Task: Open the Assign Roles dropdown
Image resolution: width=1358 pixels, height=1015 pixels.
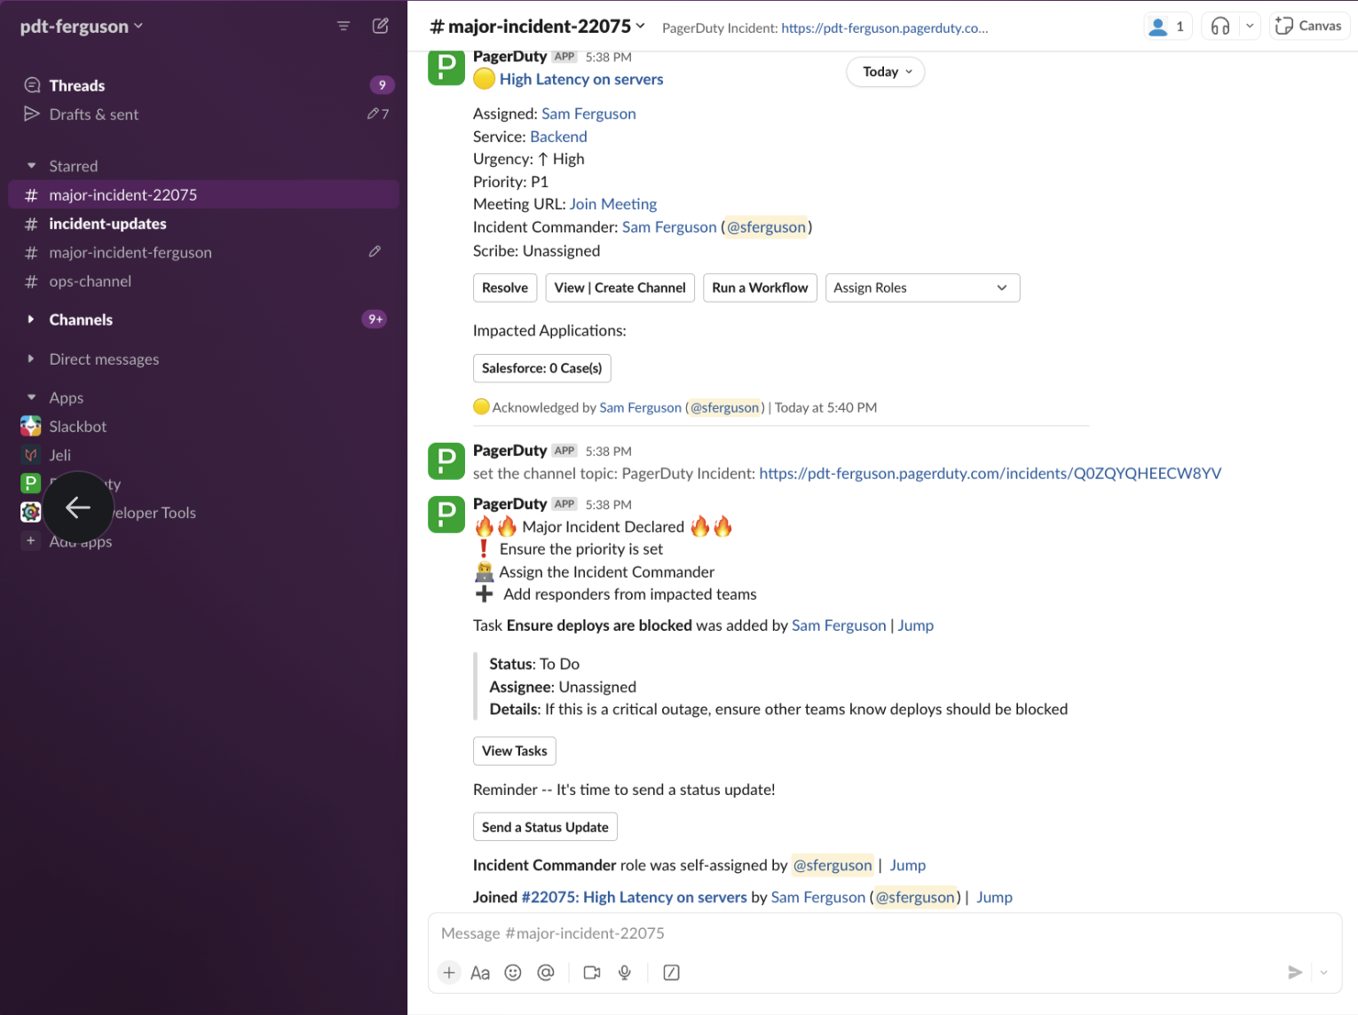Action: pyautogui.click(x=922, y=287)
